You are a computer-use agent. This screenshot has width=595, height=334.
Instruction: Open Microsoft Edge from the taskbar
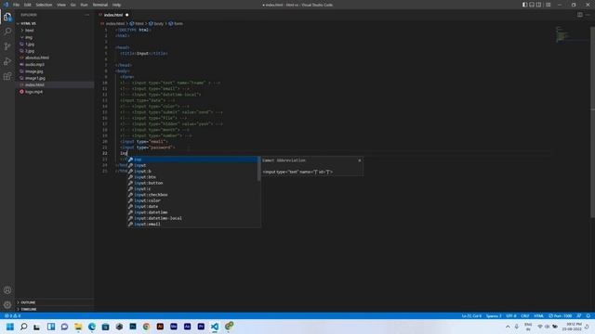[x=92, y=327]
